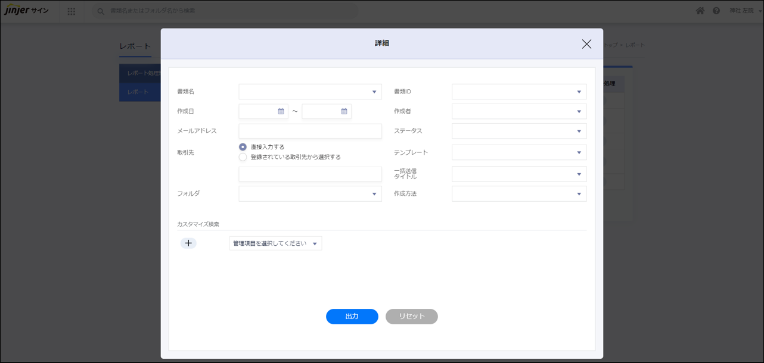Image resolution: width=764 pixels, height=363 pixels.
Task: Focus the top search bar field
Action: [x=226, y=11]
